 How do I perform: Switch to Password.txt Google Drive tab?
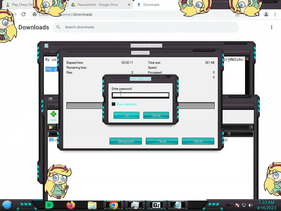[x=98, y=5]
